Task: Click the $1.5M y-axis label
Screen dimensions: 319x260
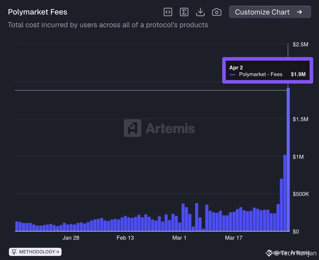Action: pyautogui.click(x=300, y=119)
